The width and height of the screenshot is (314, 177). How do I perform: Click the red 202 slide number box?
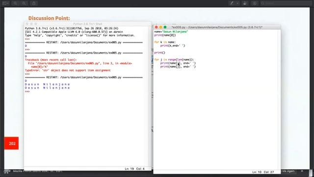(x=11, y=143)
